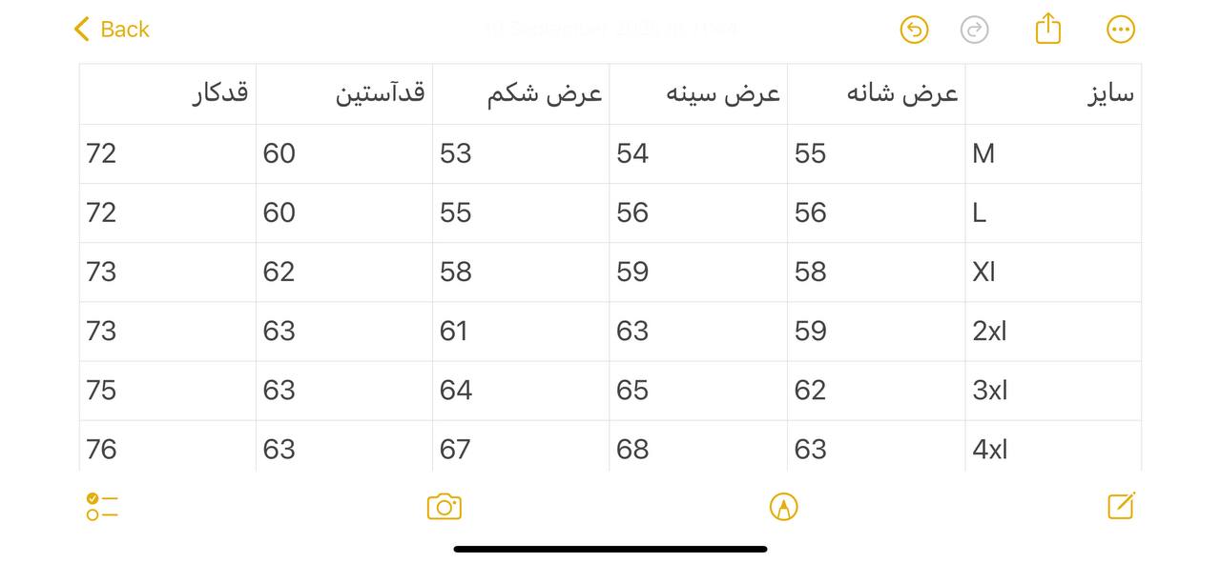Open the more options ellipsis menu
Viewport: 1221px width, 563px height.
[1120, 30]
